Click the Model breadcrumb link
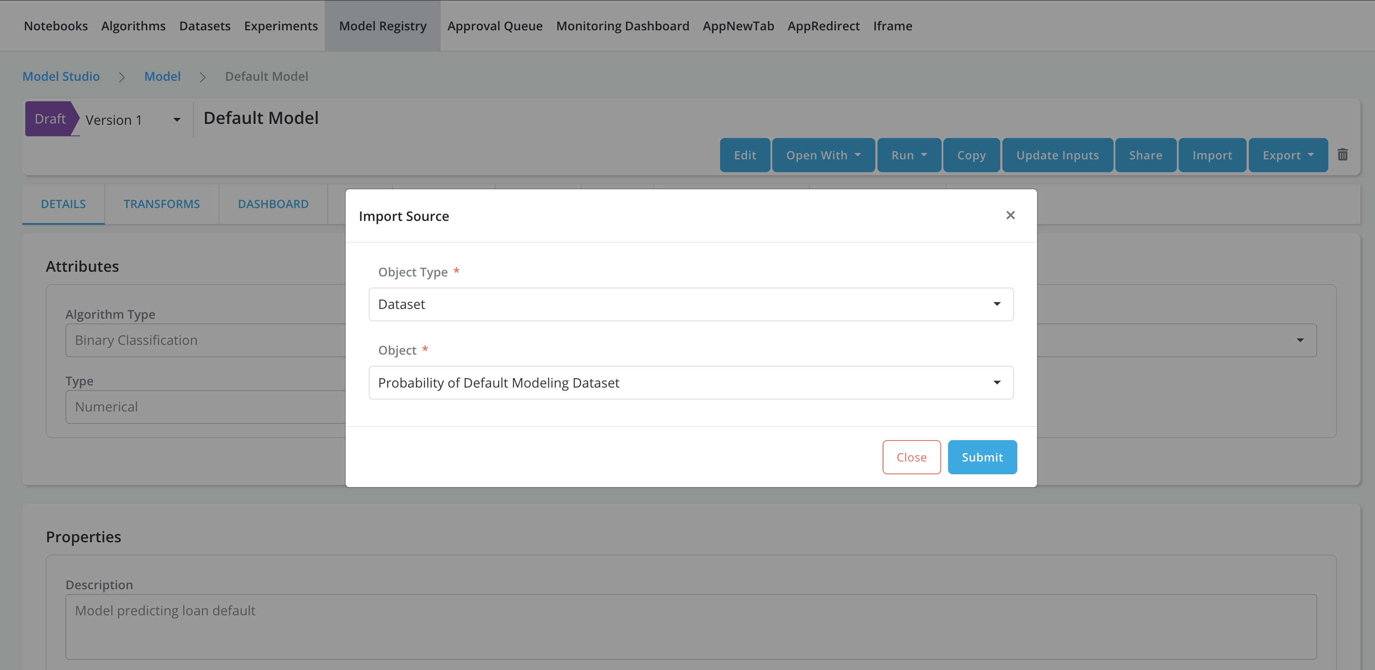The height and width of the screenshot is (670, 1375). point(162,76)
